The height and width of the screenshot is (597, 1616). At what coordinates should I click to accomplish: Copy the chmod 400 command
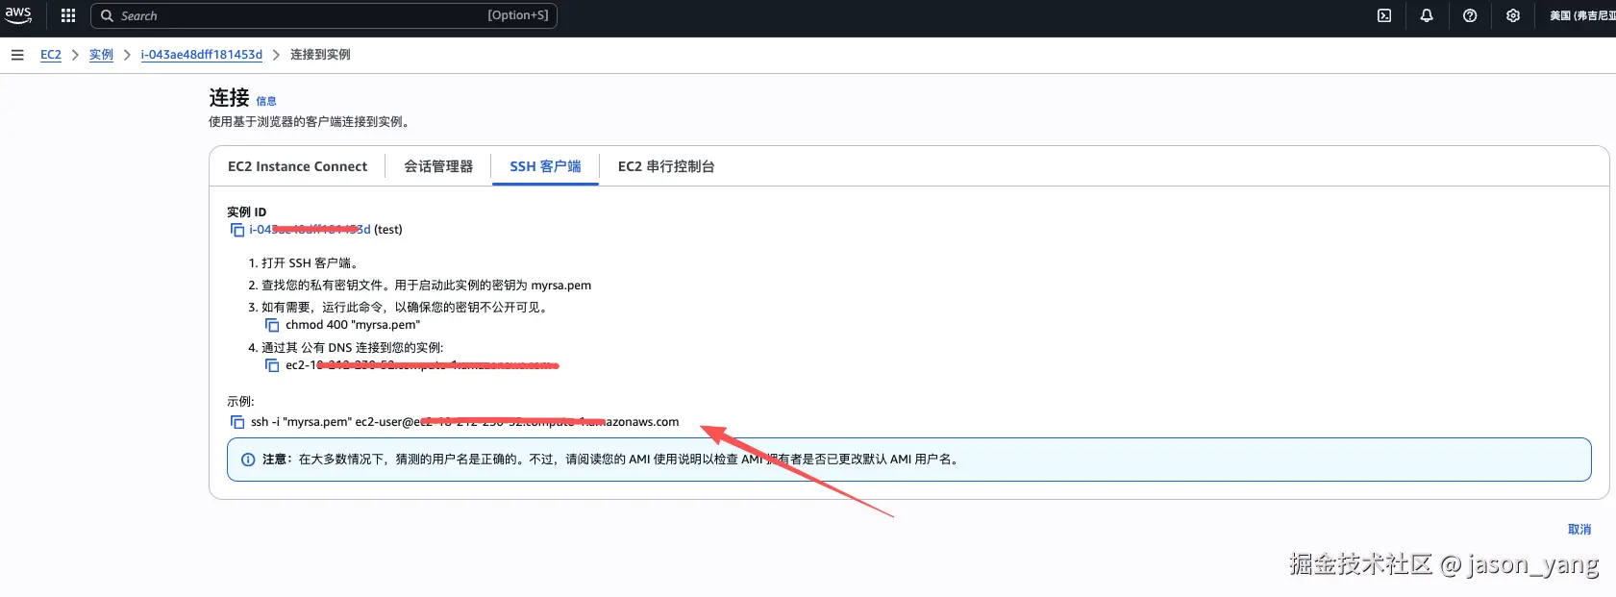(x=272, y=325)
